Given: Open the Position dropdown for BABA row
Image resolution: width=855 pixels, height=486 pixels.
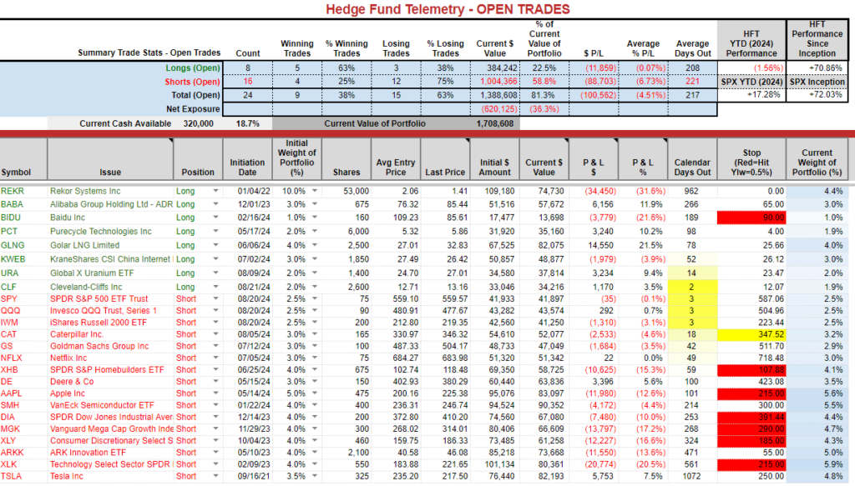Looking at the screenshot, I should click(216, 204).
